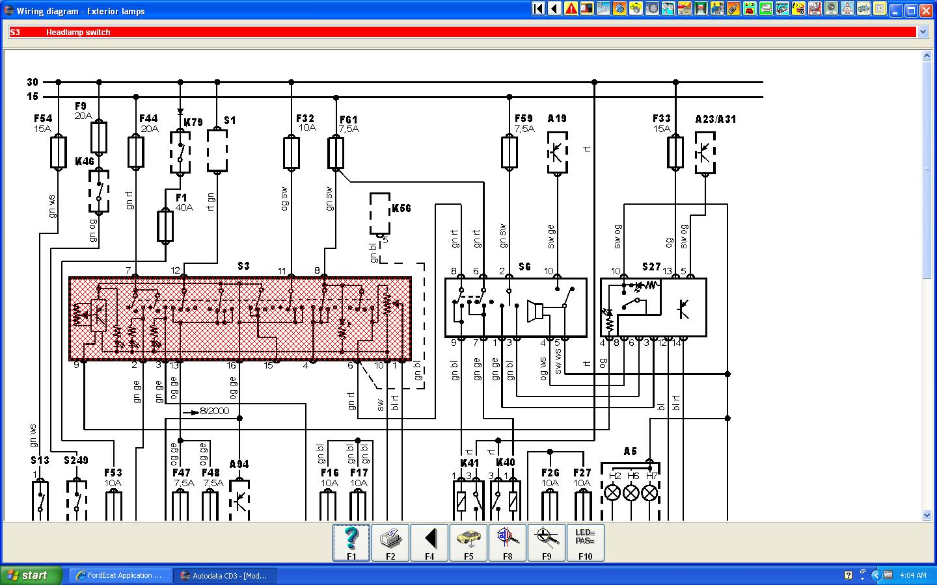Expand the S3 Headlamp switch dropdown
Viewport: 937px width, 585px height.
(x=922, y=32)
